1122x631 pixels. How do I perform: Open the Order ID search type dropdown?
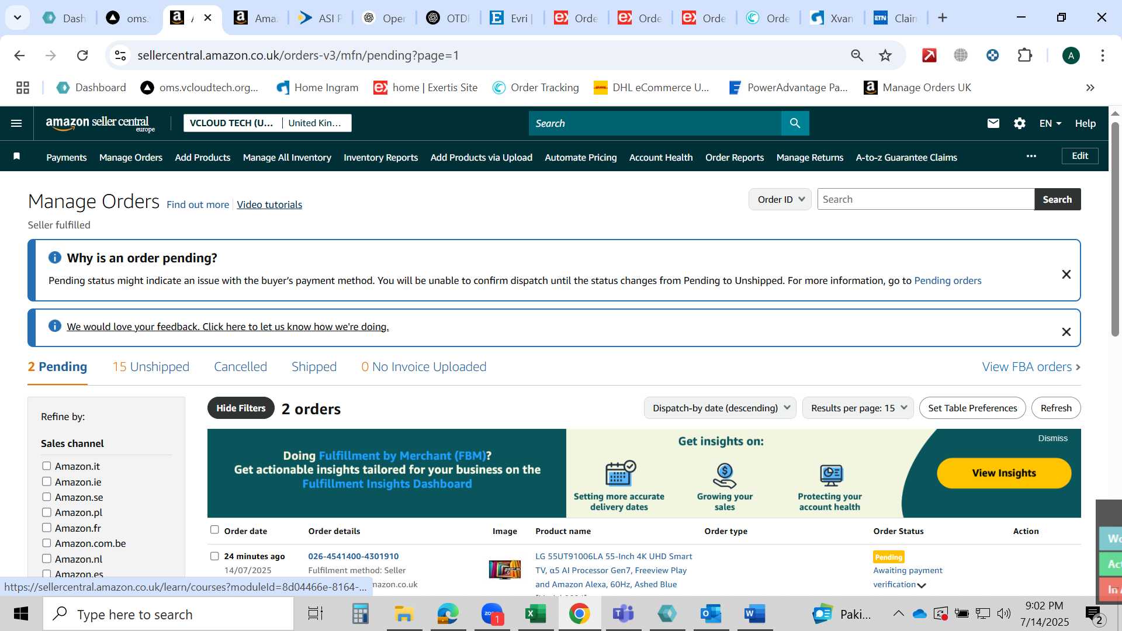click(x=780, y=199)
